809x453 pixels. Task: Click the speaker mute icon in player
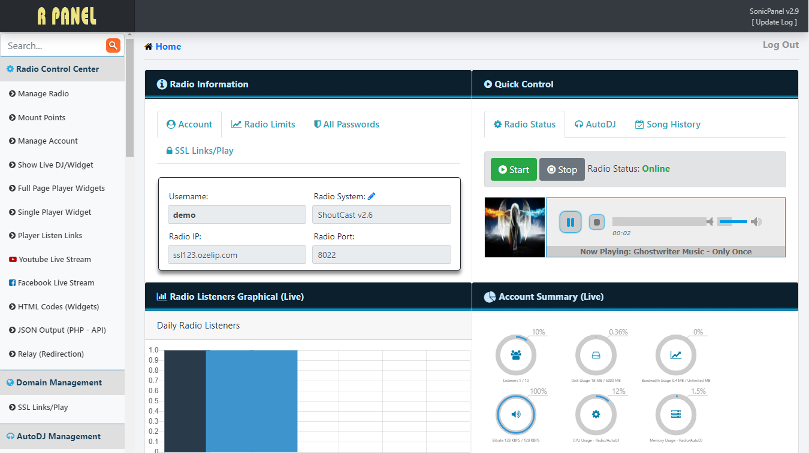pyautogui.click(x=710, y=222)
